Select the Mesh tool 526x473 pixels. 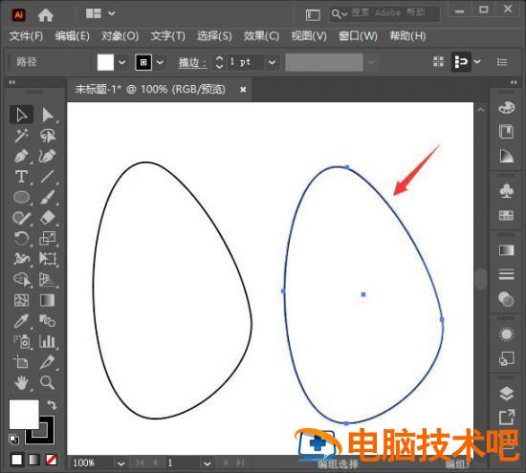pos(21,300)
